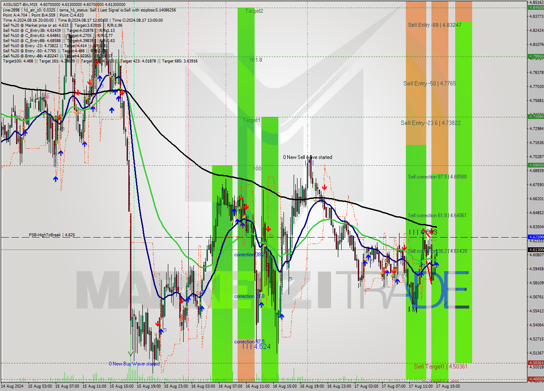This screenshot has height=391, width=544.
Task: Click the green 4.69400 price tag
Action: click(535, 165)
